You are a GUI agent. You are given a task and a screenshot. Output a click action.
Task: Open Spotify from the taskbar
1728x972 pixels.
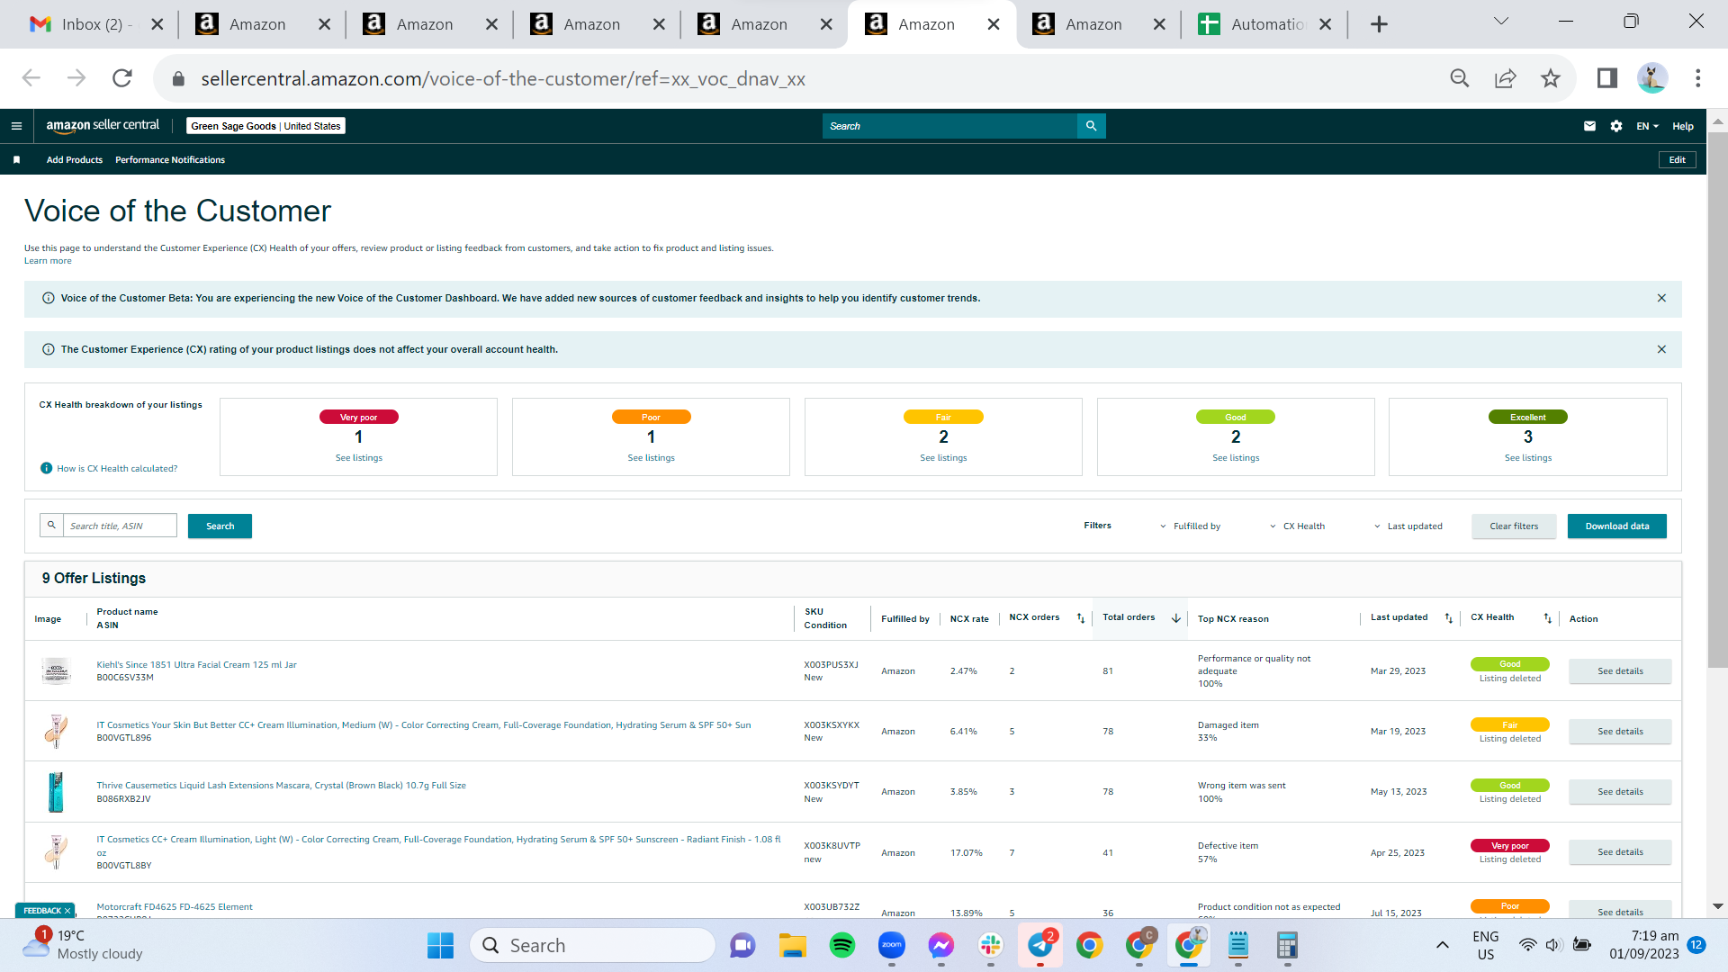tap(842, 945)
